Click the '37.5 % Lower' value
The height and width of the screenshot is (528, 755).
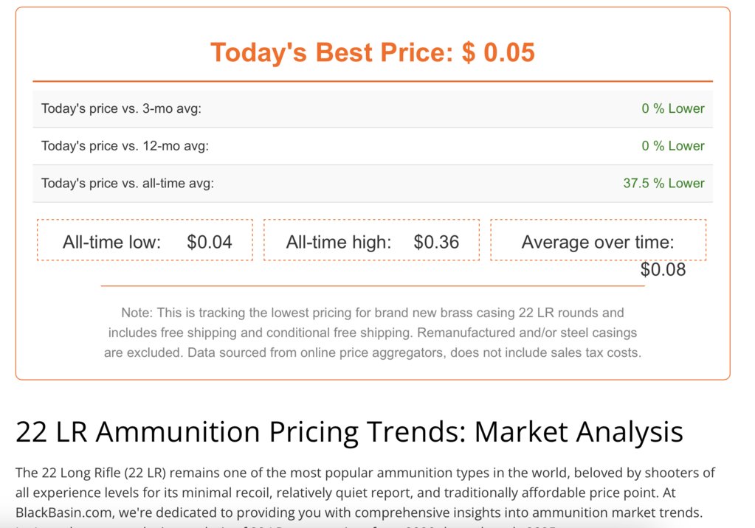[x=663, y=184]
